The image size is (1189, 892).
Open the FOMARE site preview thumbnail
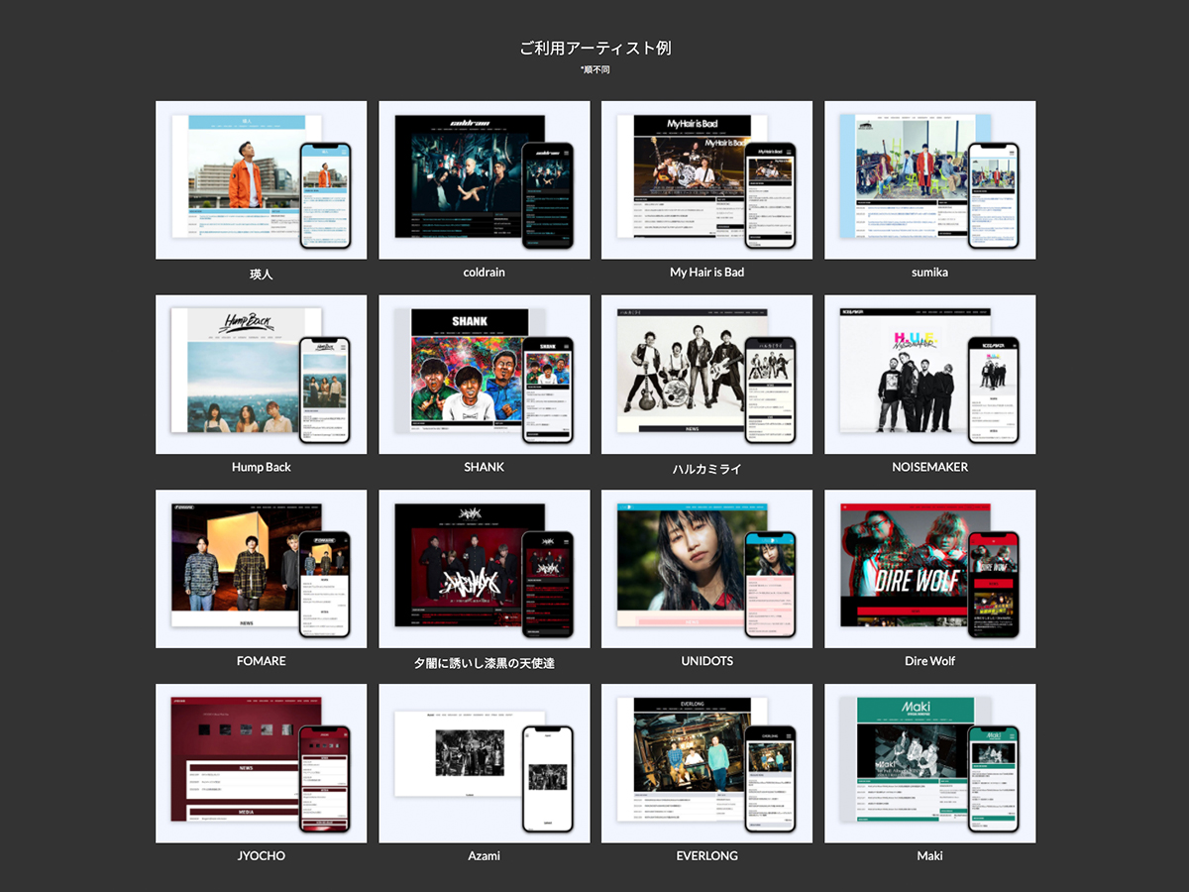[262, 569]
